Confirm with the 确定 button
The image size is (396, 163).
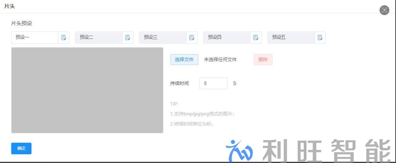[21, 149]
